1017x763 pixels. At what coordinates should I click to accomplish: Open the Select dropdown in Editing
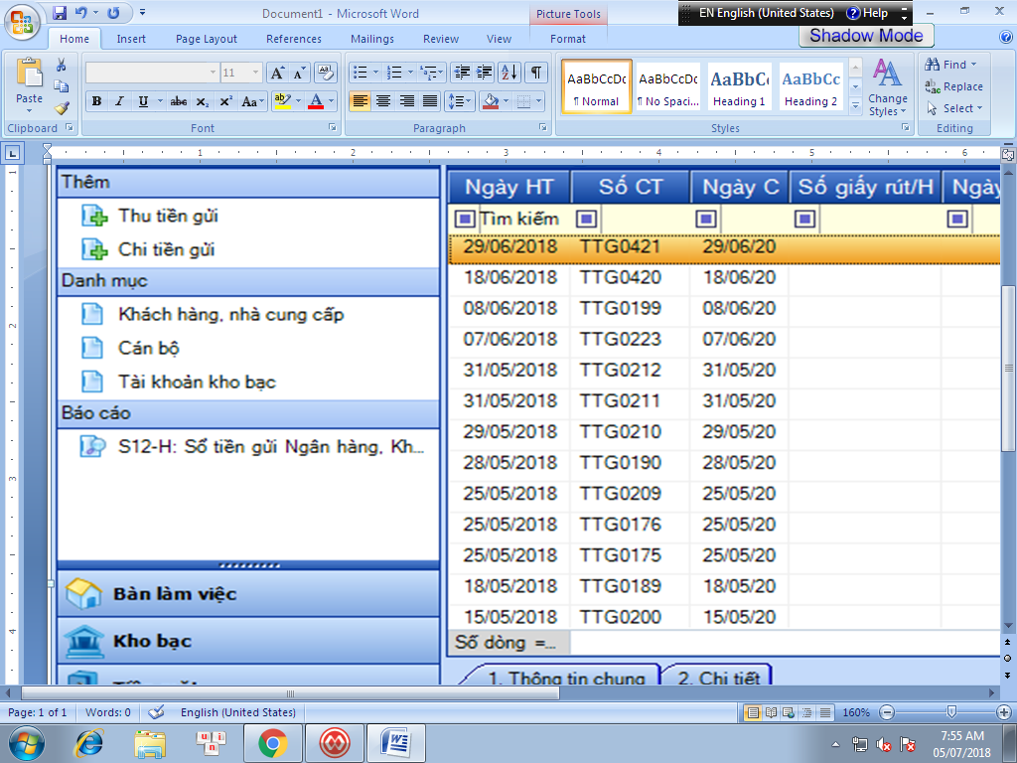tap(954, 108)
